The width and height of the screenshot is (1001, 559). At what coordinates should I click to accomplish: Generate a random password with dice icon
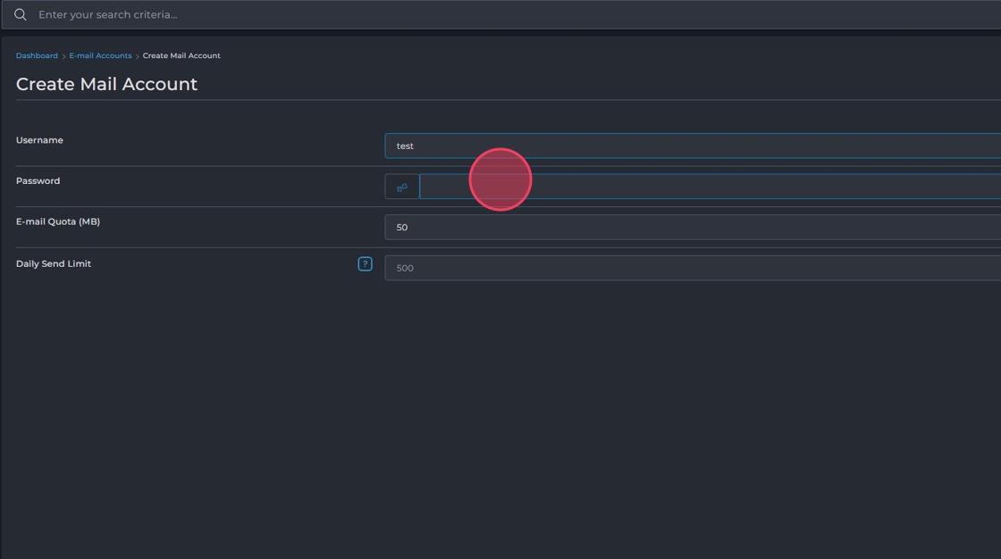click(402, 187)
